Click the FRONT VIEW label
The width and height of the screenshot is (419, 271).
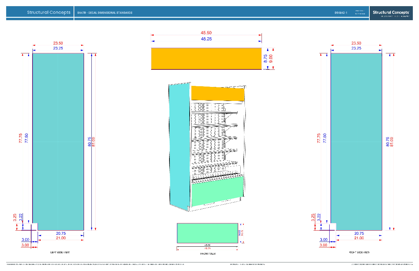[208, 254]
